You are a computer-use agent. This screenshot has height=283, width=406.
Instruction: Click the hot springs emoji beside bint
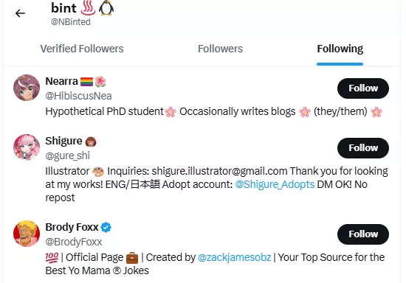[88, 8]
